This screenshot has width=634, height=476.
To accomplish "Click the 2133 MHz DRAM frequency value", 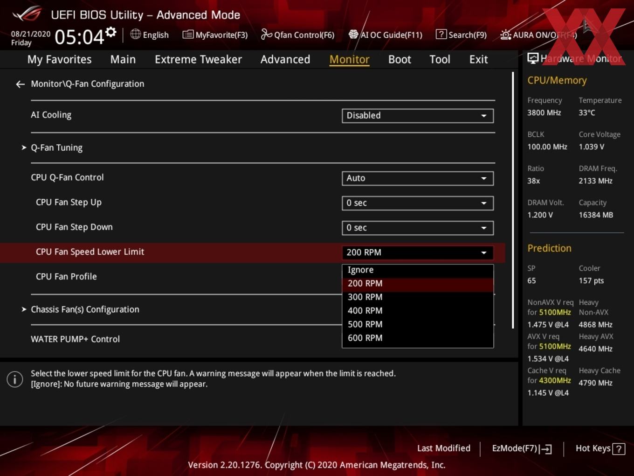I will click(x=595, y=181).
